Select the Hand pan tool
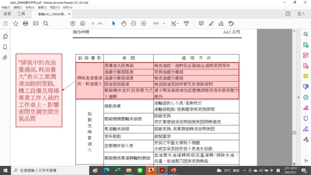The image size is (311, 175). [x=124, y=23]
